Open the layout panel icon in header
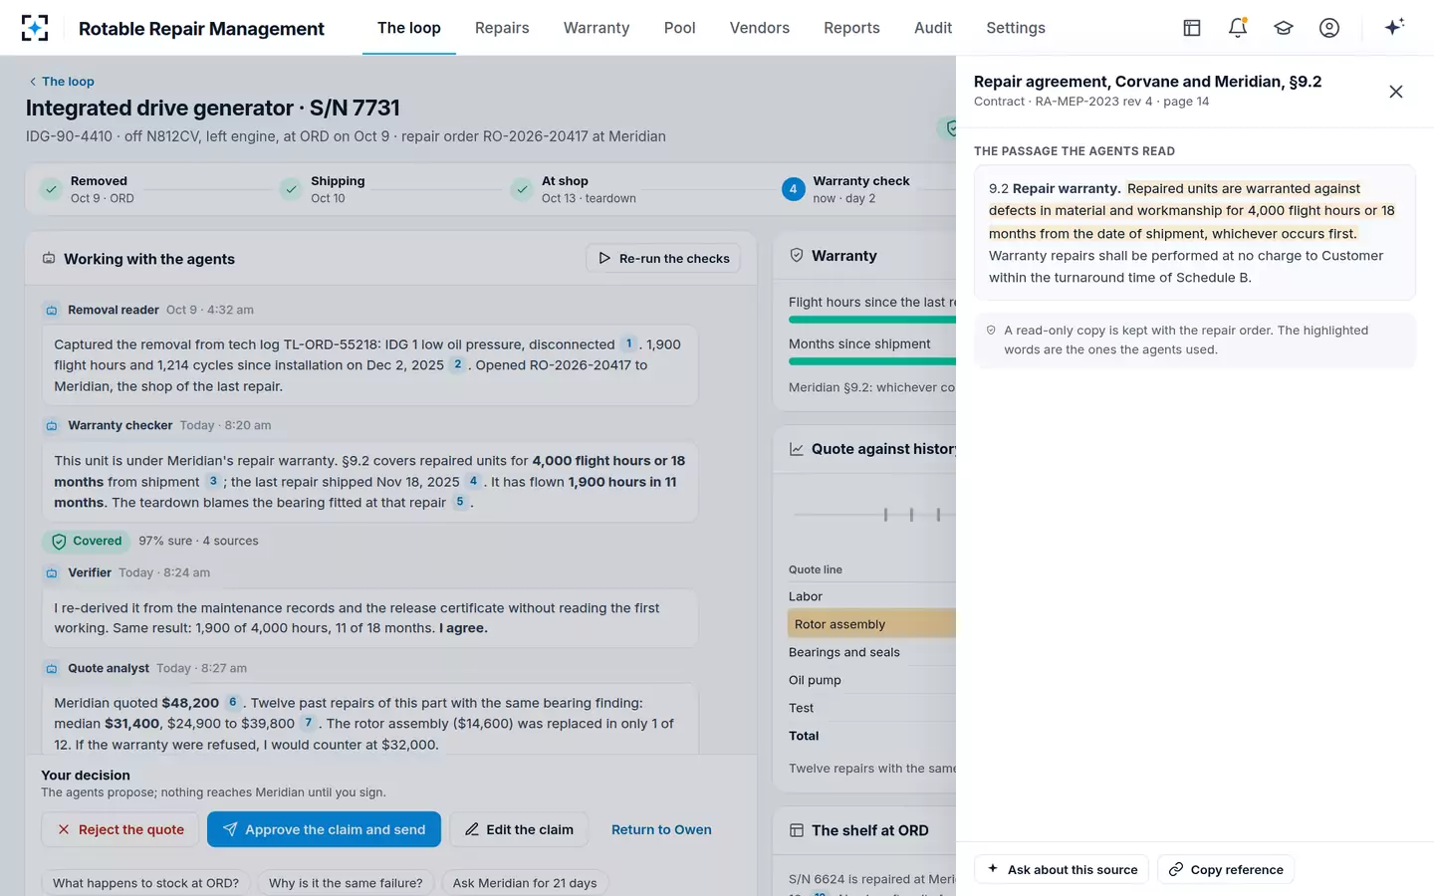This screenshot has width=1434, height=896. pos(1192,28)
